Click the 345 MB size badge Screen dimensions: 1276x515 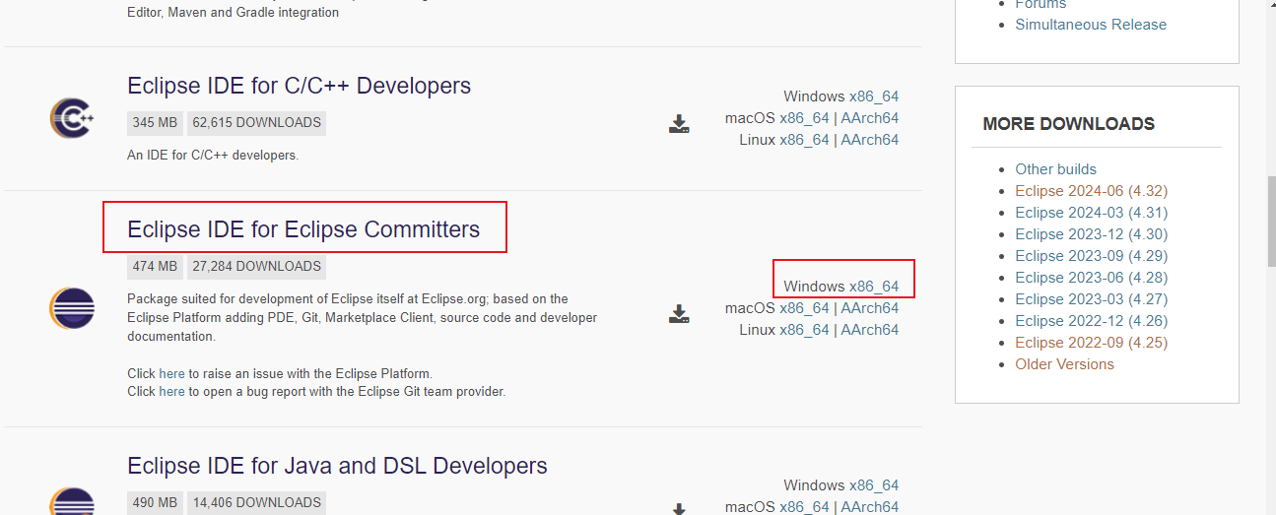pos(155,123)
